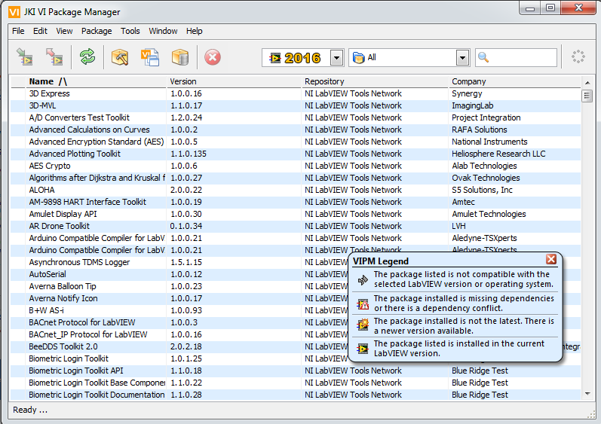Click the installed package legend icon
Screen dimensions: 601x424
coord(363,349)
